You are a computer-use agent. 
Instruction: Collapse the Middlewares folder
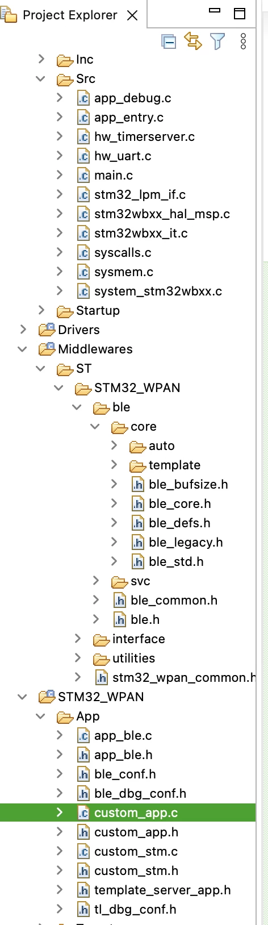23,349
